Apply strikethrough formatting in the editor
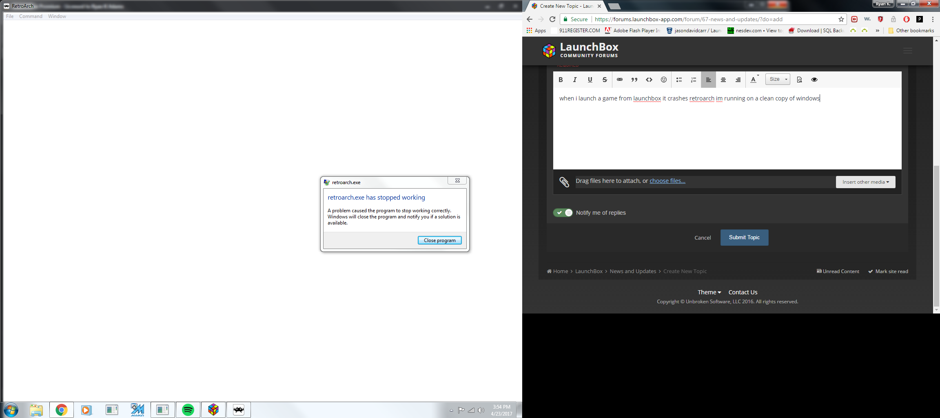Screen dimensions: 940x418 [x=605, y=80]
